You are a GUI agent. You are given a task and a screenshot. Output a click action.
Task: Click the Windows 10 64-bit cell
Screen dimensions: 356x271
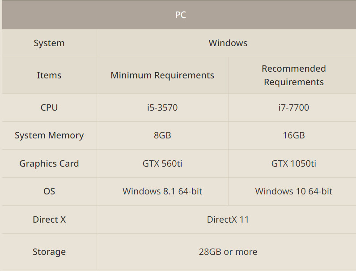pyautogui.click(x=293, y=191)
